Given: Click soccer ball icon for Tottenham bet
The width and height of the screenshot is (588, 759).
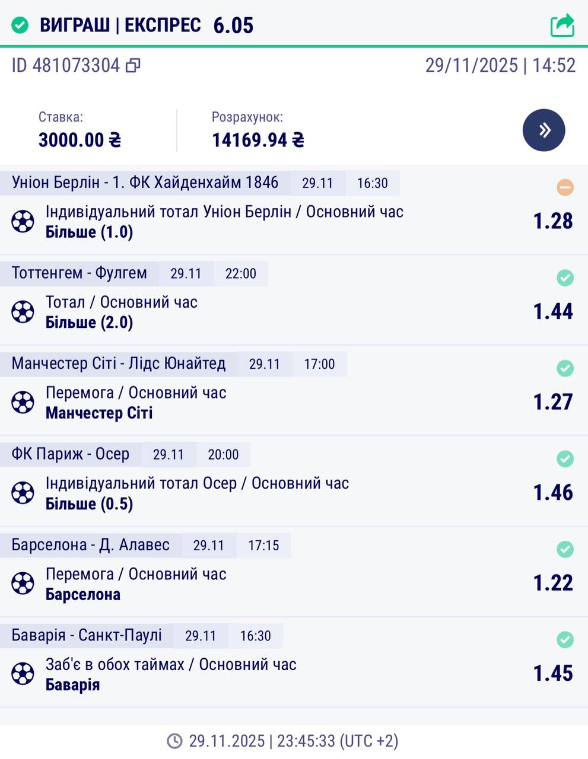Looking at the screenshot, I should [23, 312].
